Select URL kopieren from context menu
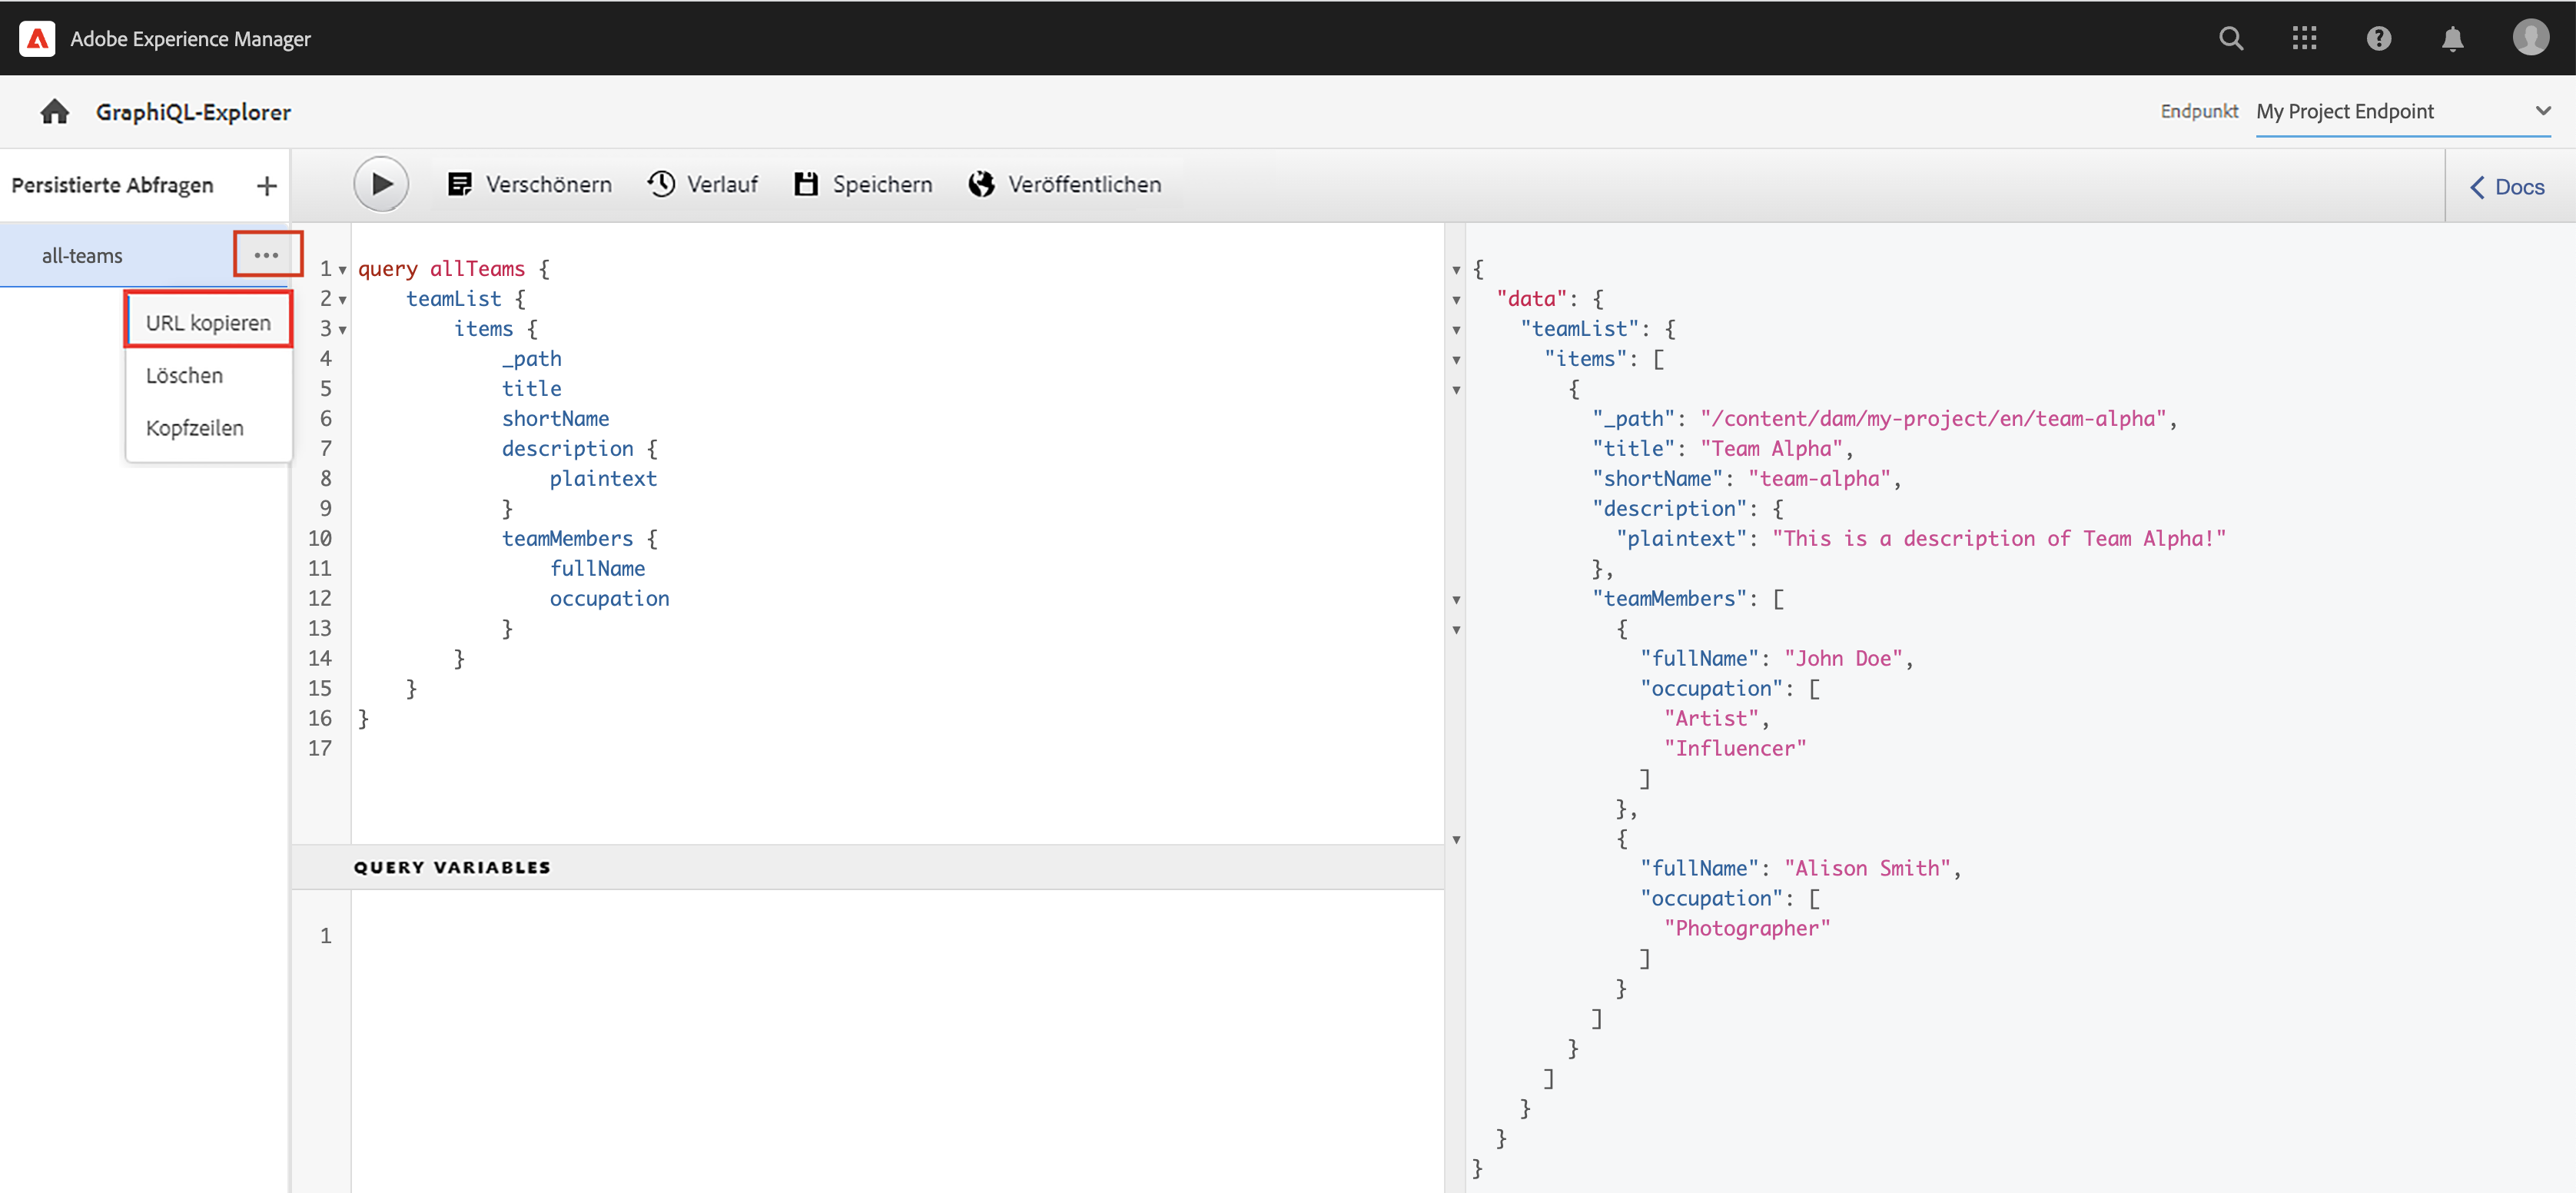2576x1193 pixels. (x=208, y=323)
